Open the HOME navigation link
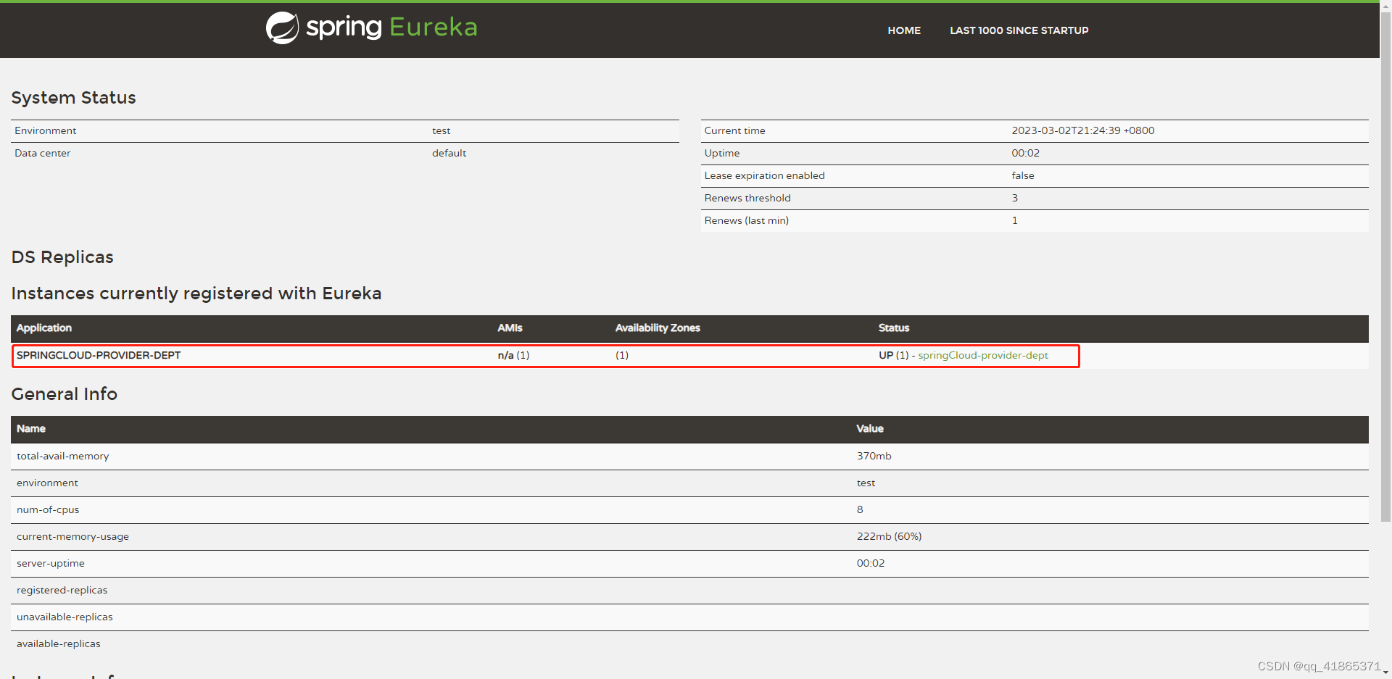 coord(904,30)
